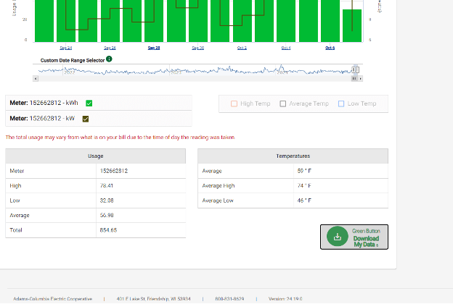
Task: Click the Oct 4 date link
Action: pyautogui.click(x=286, y=48)
